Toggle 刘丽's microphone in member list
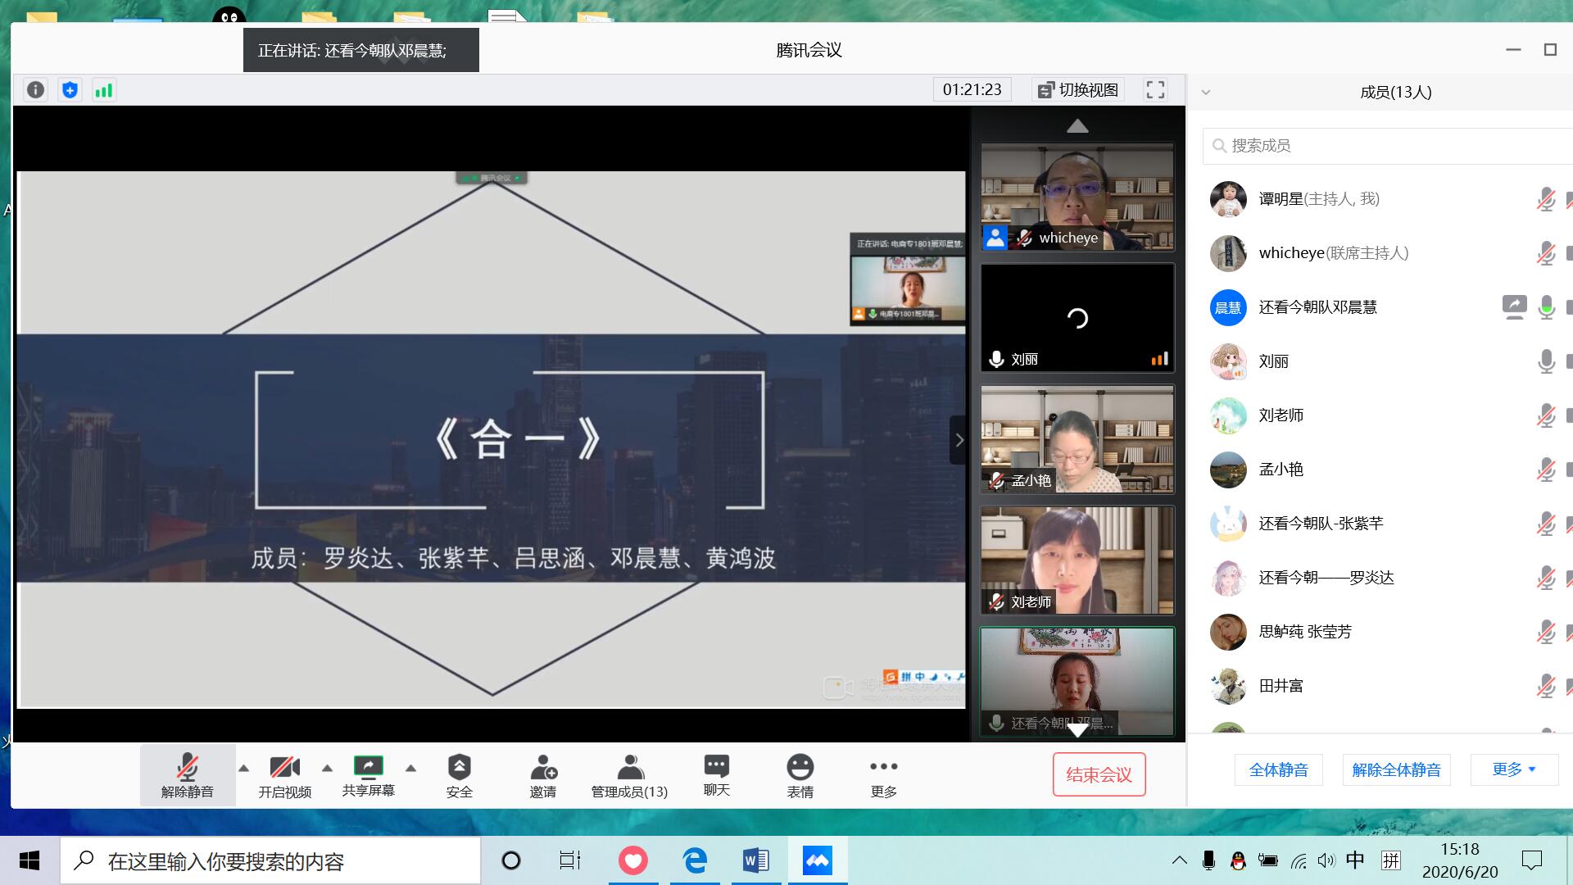Image resolution: width=1573 pixels, height=885 pixels. (1545, 361)
